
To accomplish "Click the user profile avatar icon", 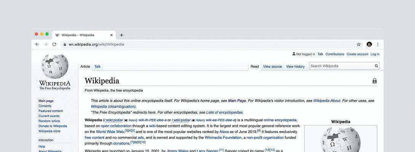I will [x=369, y=44].
